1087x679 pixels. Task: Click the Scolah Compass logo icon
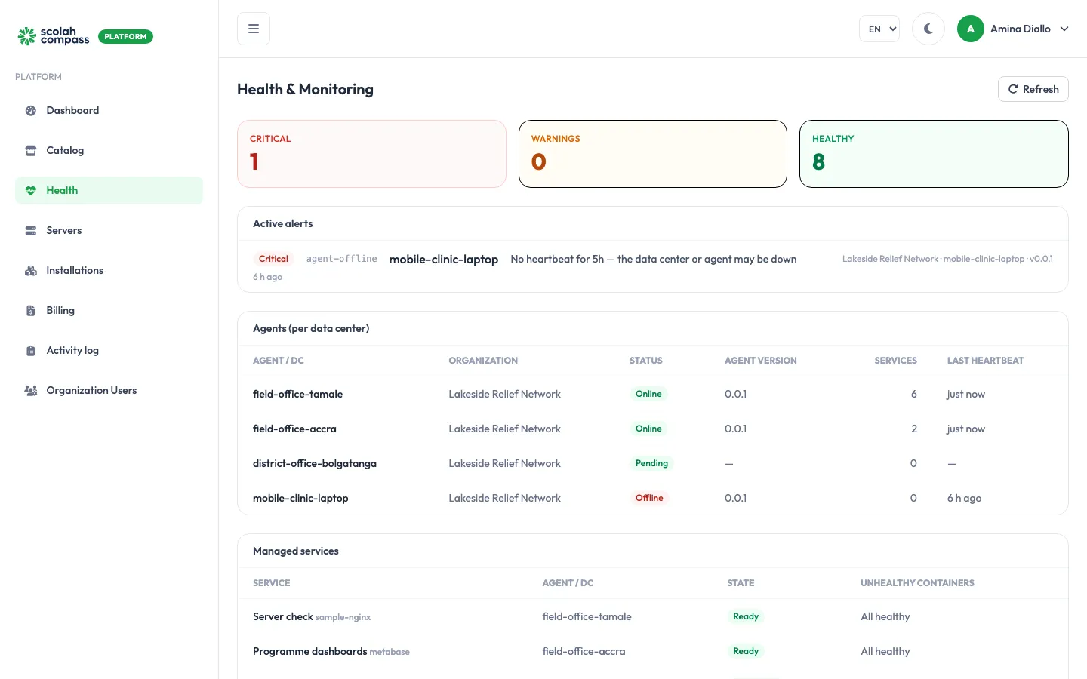pos(27,36)
